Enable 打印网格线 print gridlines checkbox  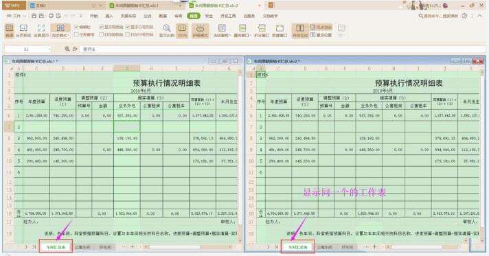click(102, 34)
